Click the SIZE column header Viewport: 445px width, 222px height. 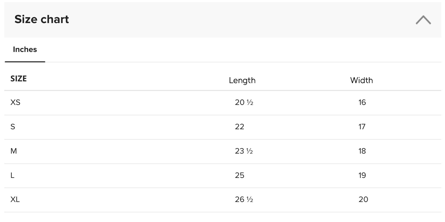pos(19,79)
